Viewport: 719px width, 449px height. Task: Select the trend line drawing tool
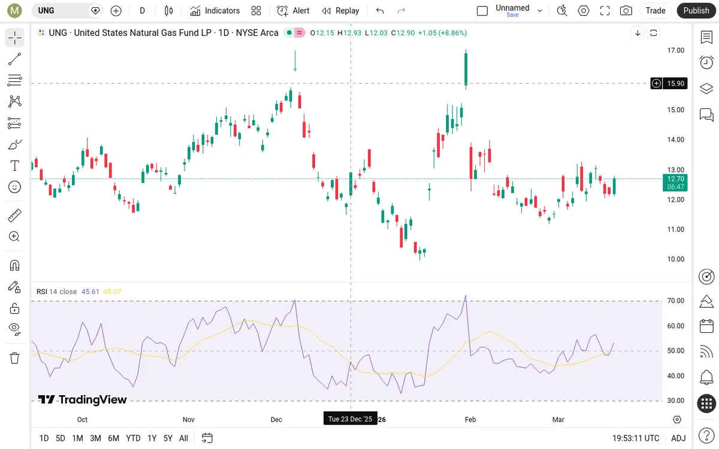point(15,59)
